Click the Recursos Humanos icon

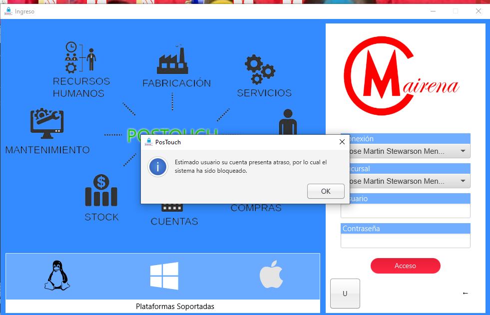[x=80, y=57]
